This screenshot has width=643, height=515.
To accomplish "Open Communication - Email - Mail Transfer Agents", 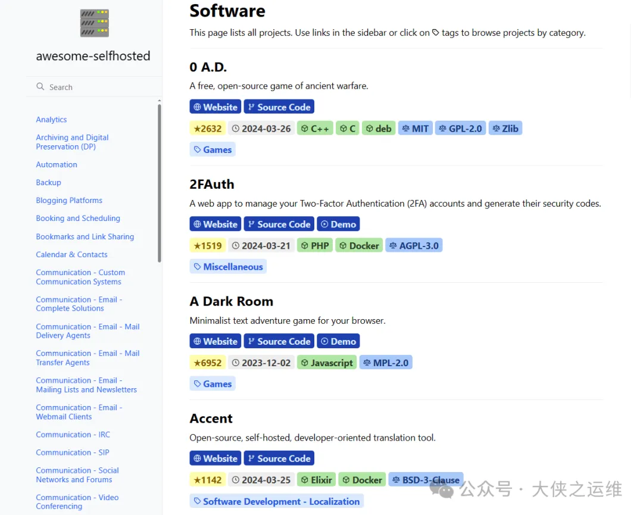I will pos(88,358).
